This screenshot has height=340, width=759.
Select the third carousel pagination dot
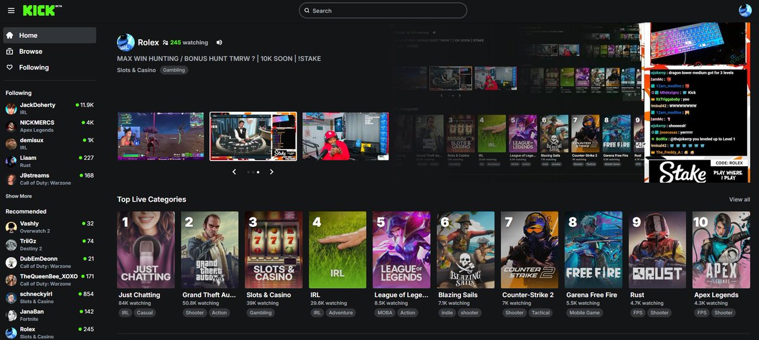coord(258,172)
